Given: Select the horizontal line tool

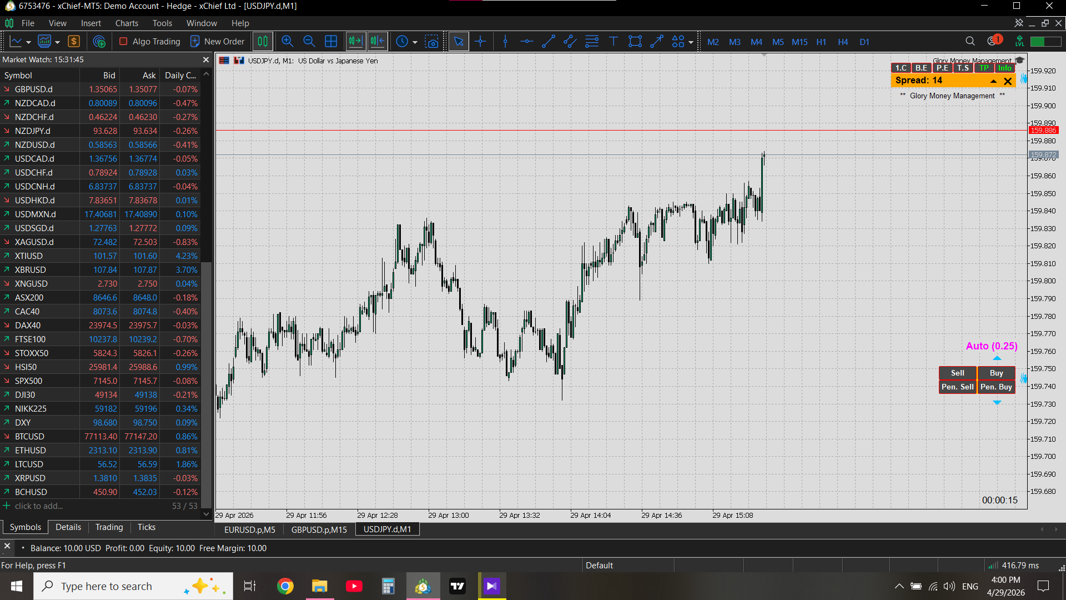Looking at the screenshot, I should (x=527, y=42).
